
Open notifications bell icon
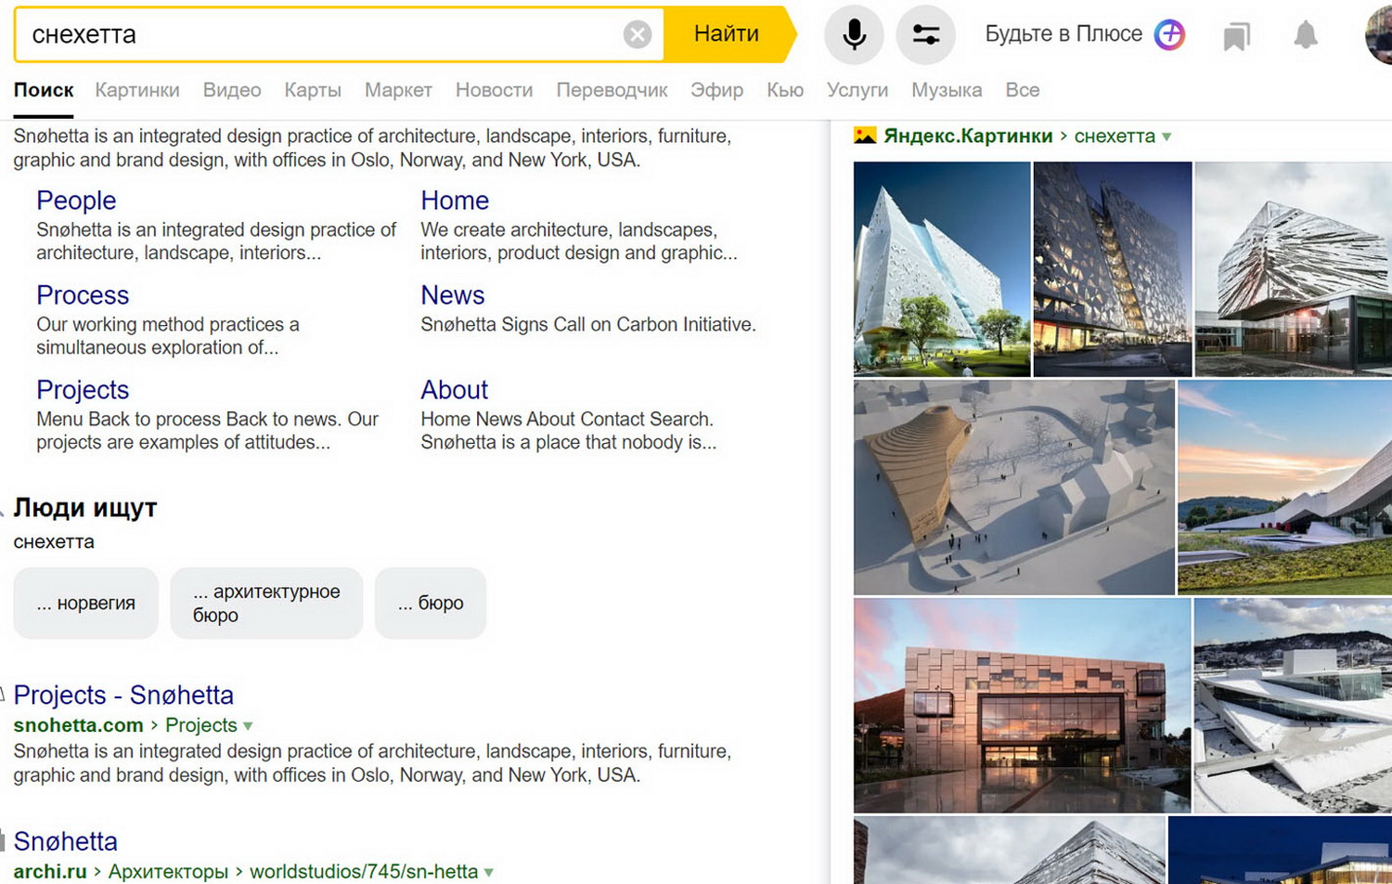(1306, 35)
